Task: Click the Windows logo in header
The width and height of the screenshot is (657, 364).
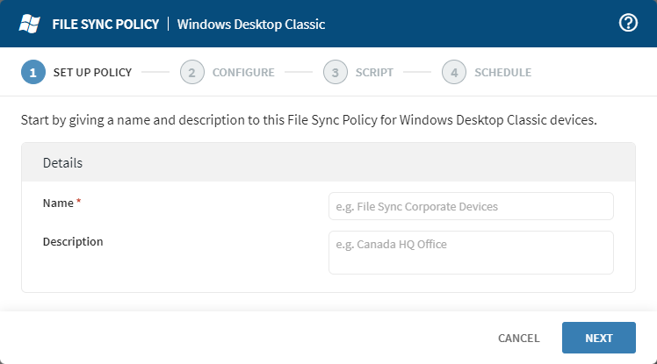Action: (30, 24)
